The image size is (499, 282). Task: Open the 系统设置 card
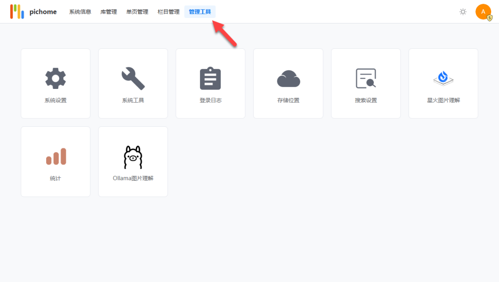coord(55,83)
